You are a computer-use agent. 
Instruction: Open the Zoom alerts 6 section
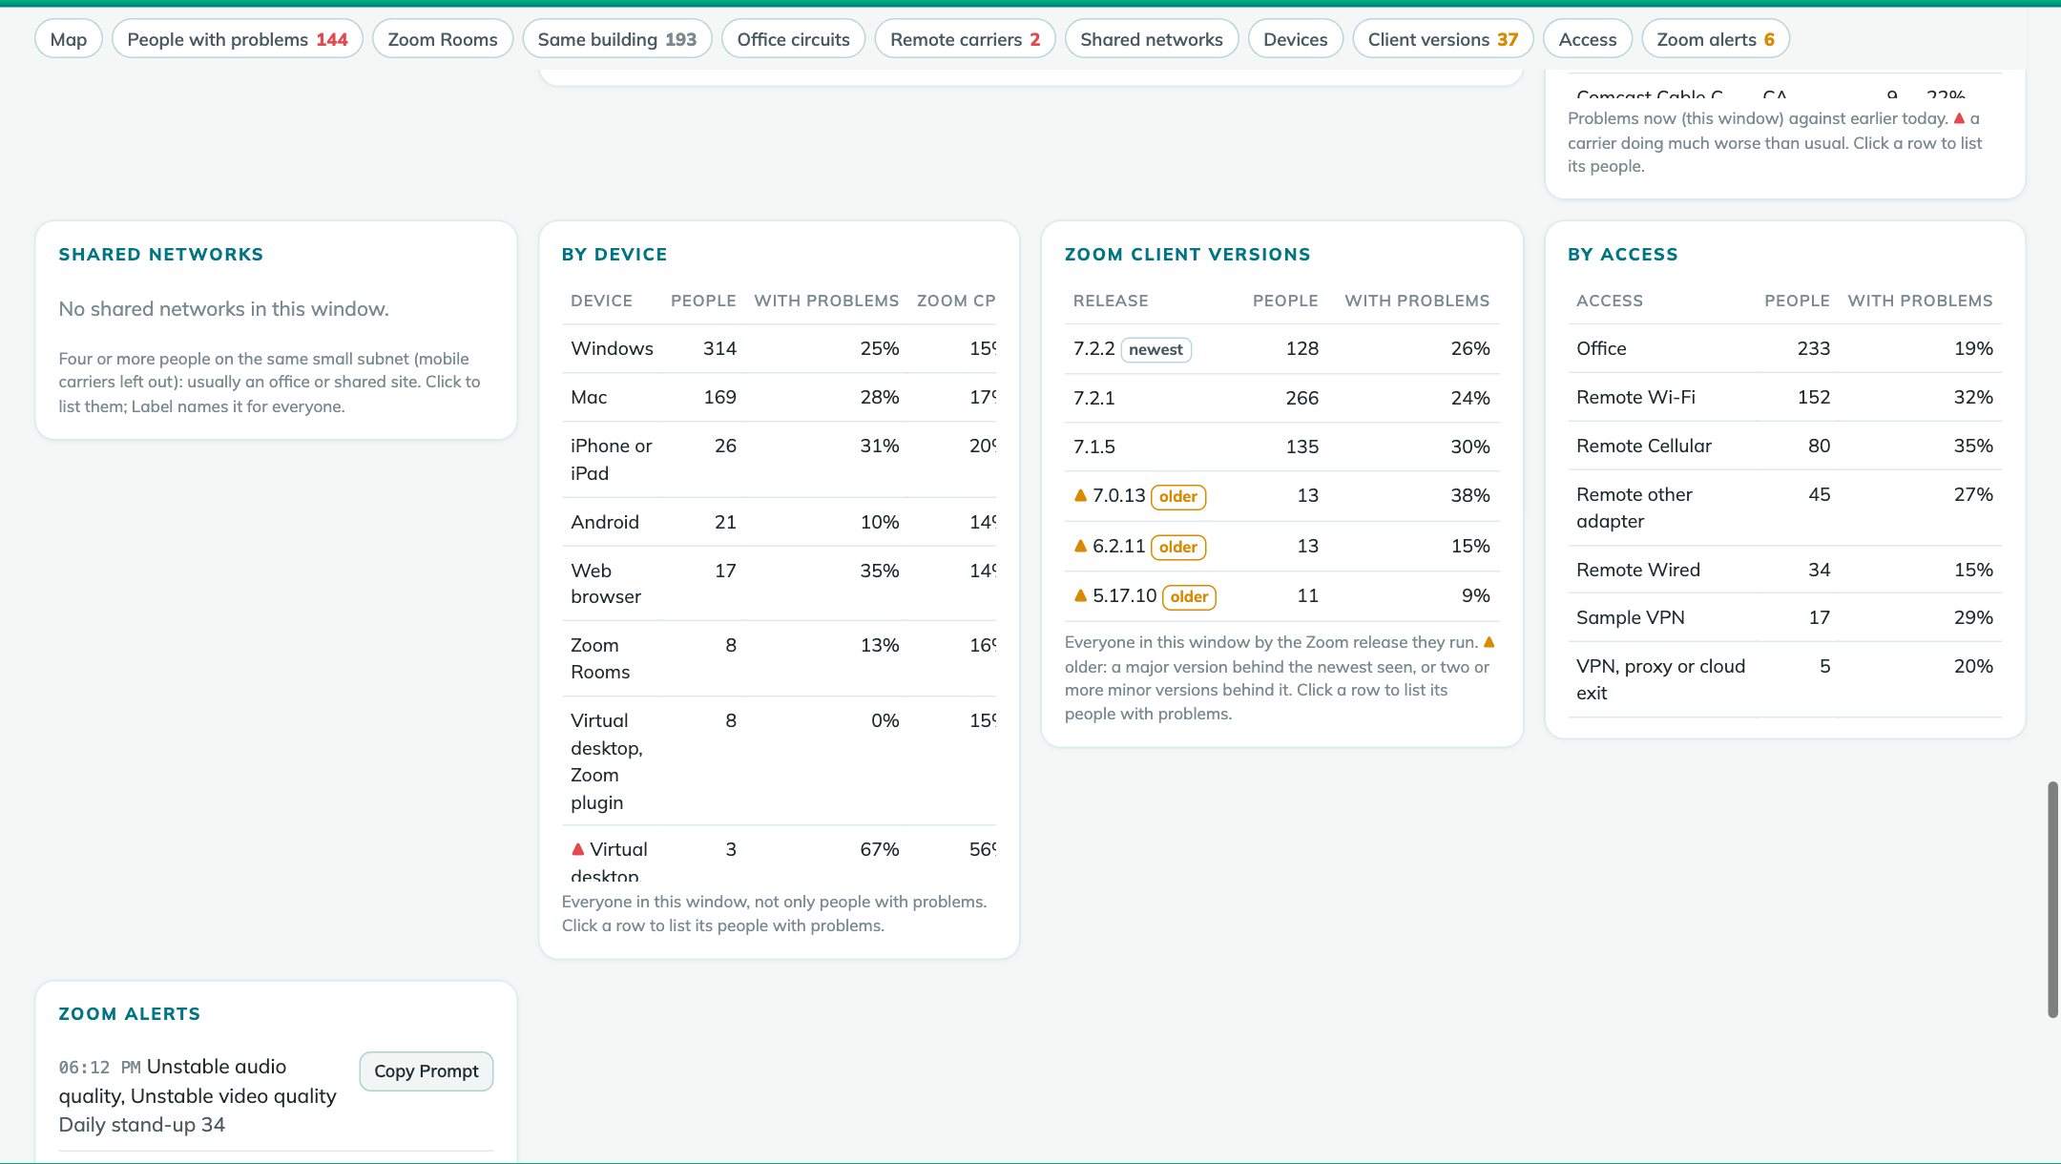[1716, 39]
